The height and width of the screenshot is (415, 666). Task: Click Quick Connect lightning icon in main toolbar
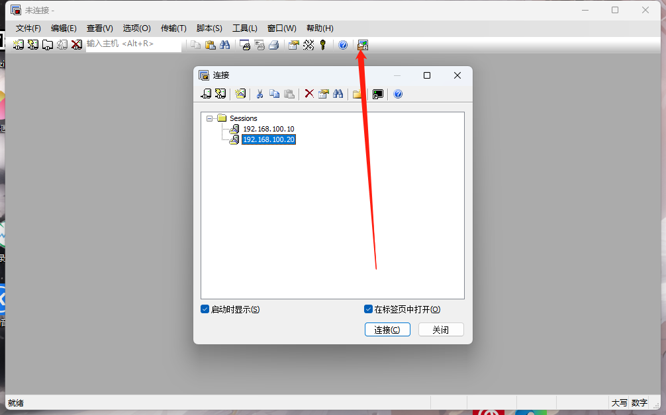(x=32, y=44)
